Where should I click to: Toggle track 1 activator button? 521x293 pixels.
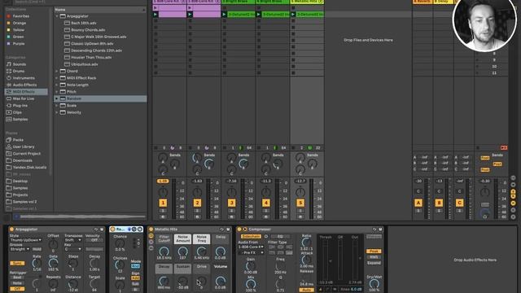click(163, 203)
